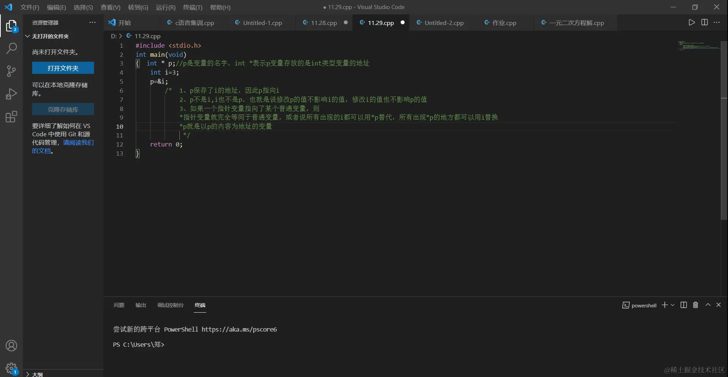Click the PowerShell prompt in terminal
Viewport: 728px width, 377px height.
click(x=139, y=344)
